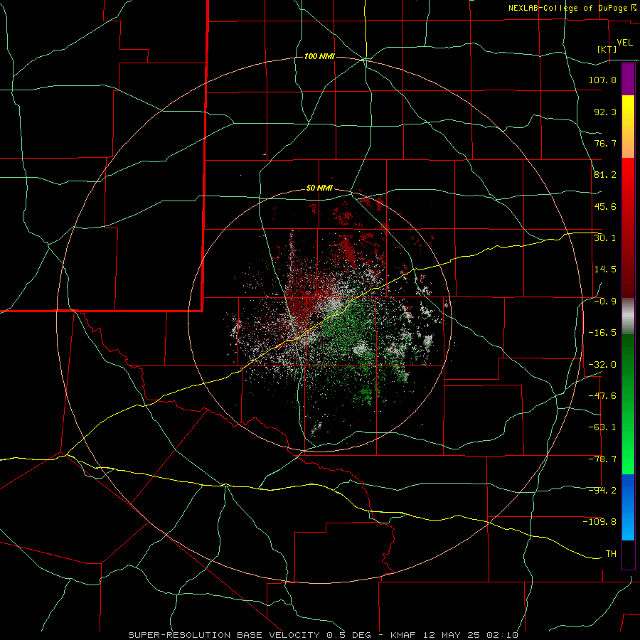The image size is (640, 640).
Task: Click the -78.7 velocity scale value
Action: point(602,459)
